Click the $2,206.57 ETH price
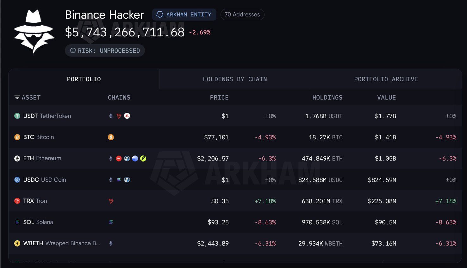This screenshot has height=268, width=467. point(213,158)
